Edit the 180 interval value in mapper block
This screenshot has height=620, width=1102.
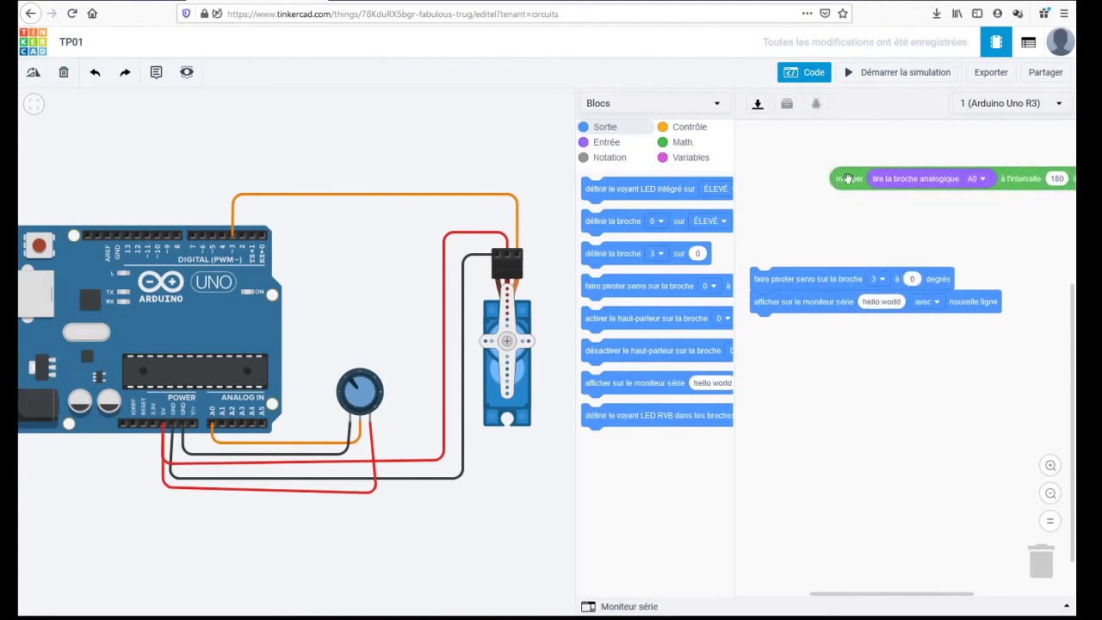tap(1056, 179)
